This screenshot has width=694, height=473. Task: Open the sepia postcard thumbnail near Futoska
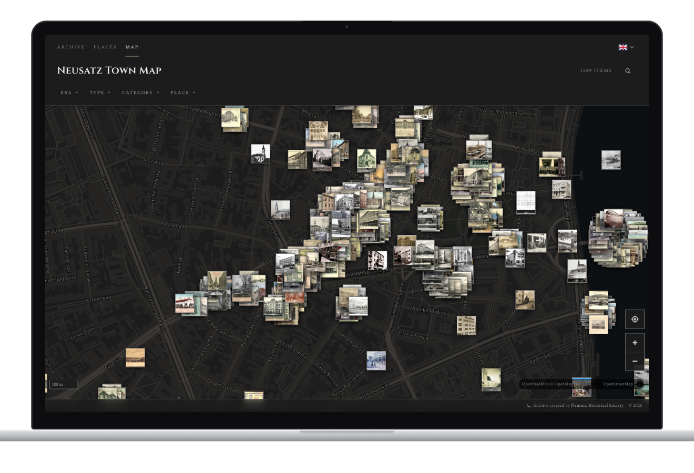[x=135, y=357]
